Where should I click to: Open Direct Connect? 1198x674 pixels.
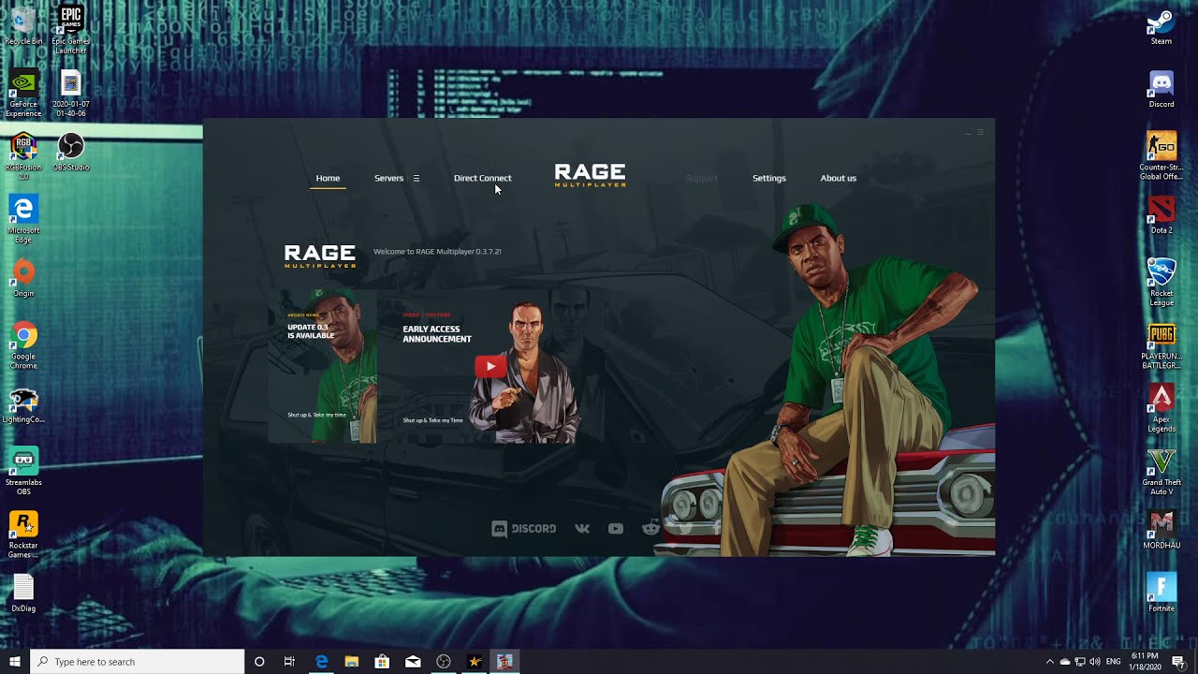483,178
